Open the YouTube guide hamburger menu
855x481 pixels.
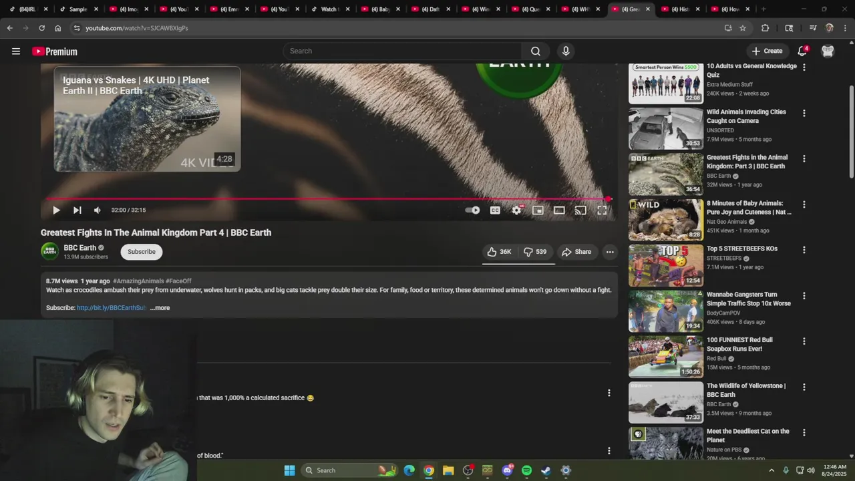(16, 51)
